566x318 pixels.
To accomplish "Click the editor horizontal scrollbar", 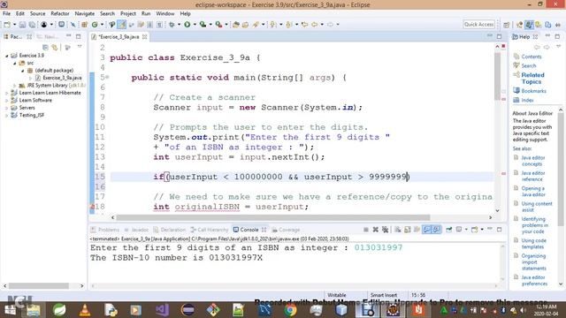I will 273,217.
